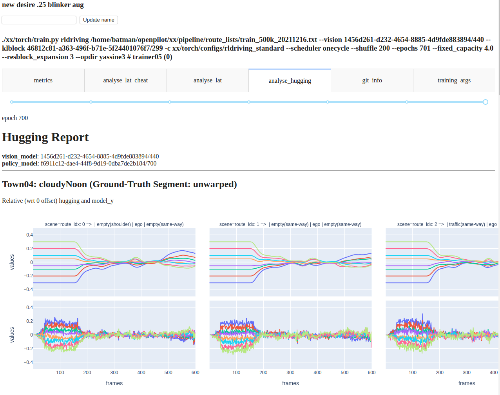Viewport: 500px width, 395px height.
Task: Select the sixth epoch slider mark
Action: pos(407,102)
